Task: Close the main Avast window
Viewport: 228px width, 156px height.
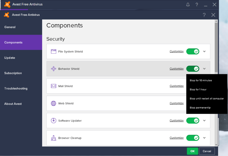Action: tap(214, 5)
